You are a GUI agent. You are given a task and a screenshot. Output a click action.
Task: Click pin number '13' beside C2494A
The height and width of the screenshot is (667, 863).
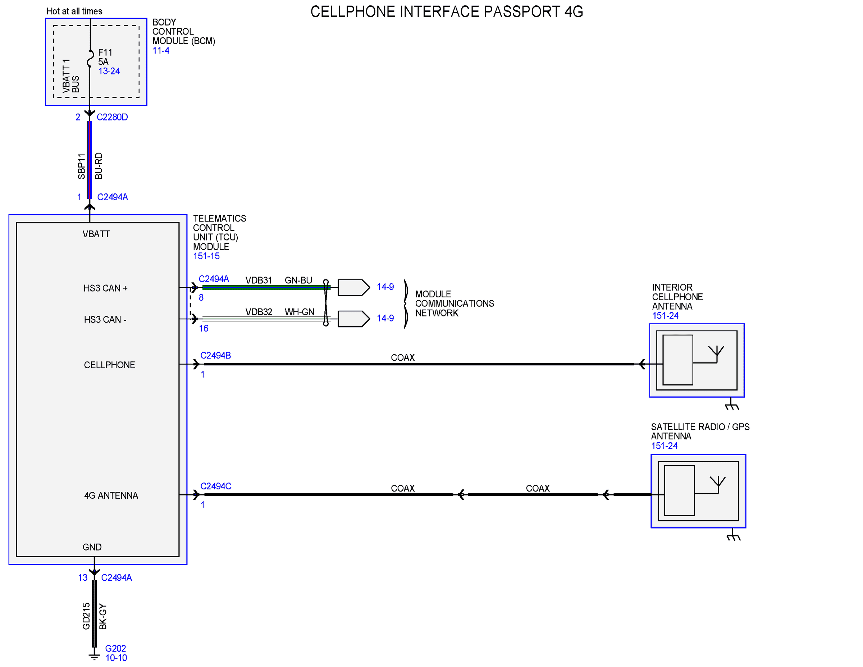[x=83, y=578]
